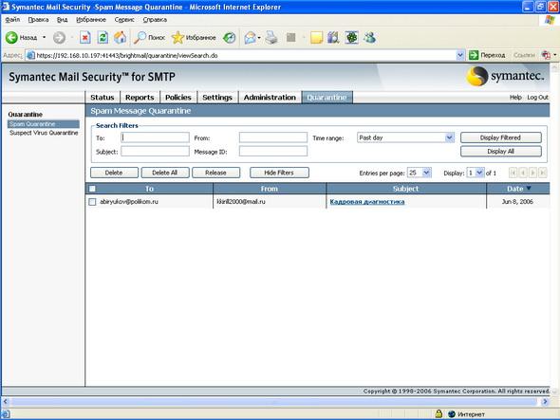The width and height of the screenshot is (560, 420).
Task: Open the Сервис menu
Action: [124, 20]
